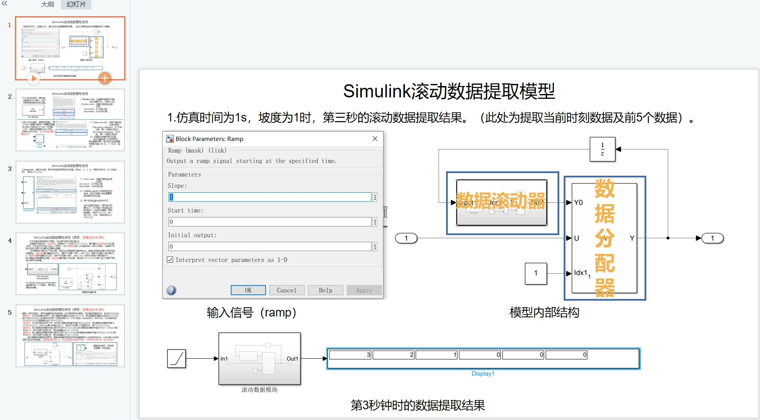The height and width of the screenshot is (420, 760).
Task: Open slide 5 thumbnail
Action: click(x=70, y=336)
